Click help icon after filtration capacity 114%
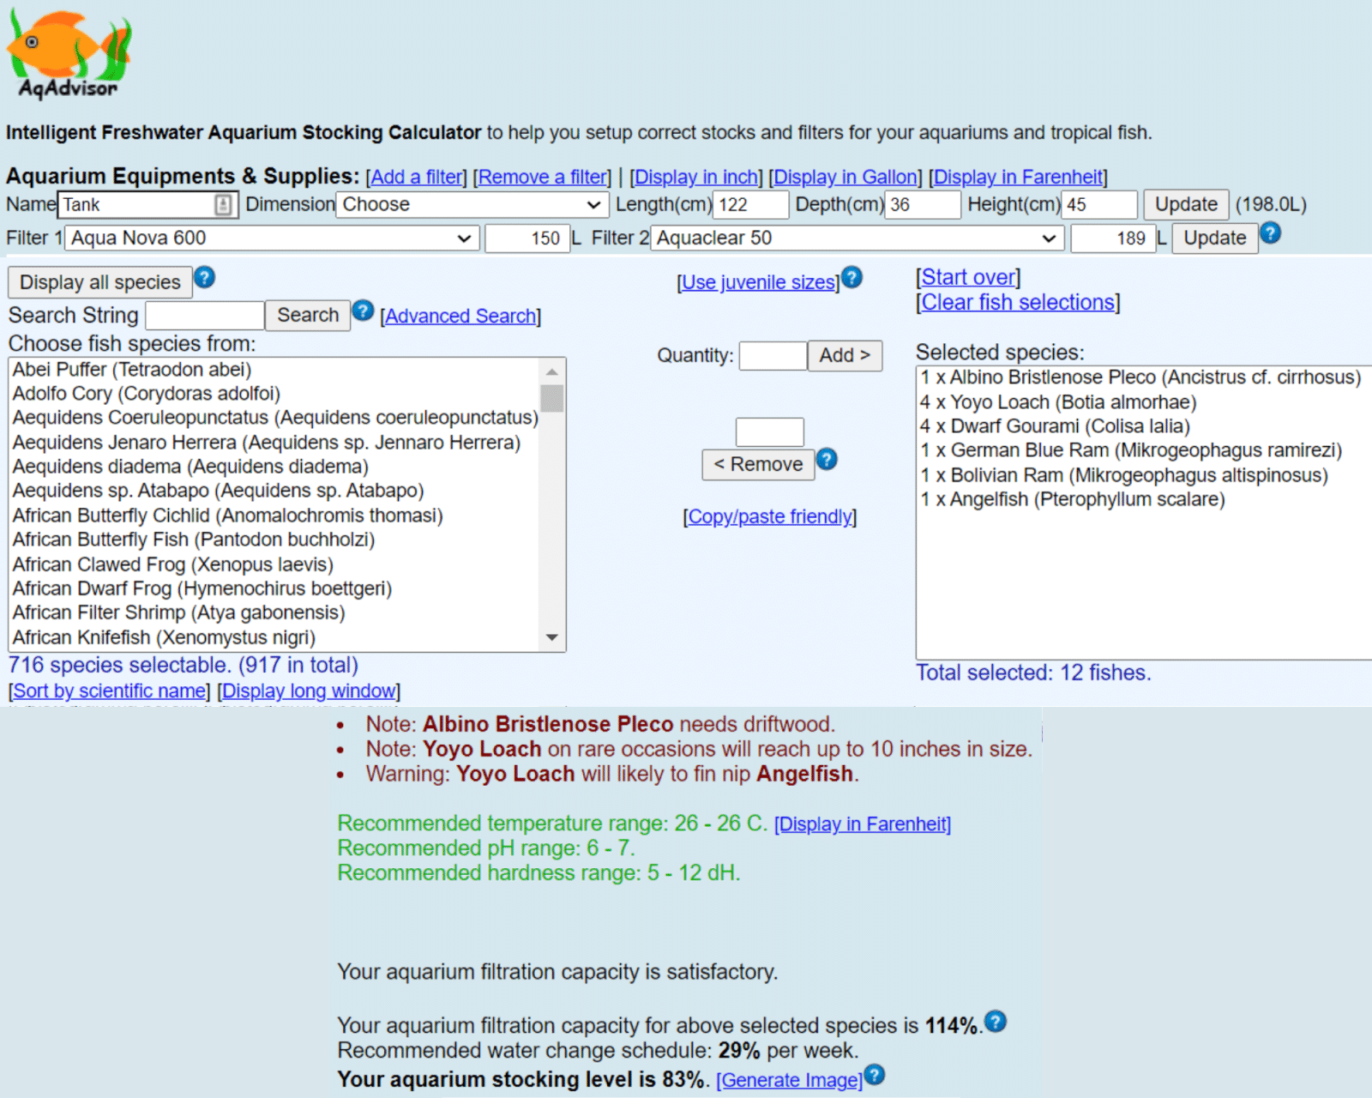Screen dimensions: 1372x1098 pos(995,1022)
